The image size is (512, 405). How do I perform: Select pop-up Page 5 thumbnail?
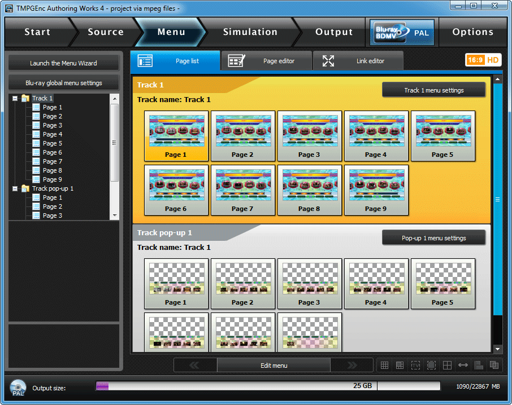[x=443, y=284]
